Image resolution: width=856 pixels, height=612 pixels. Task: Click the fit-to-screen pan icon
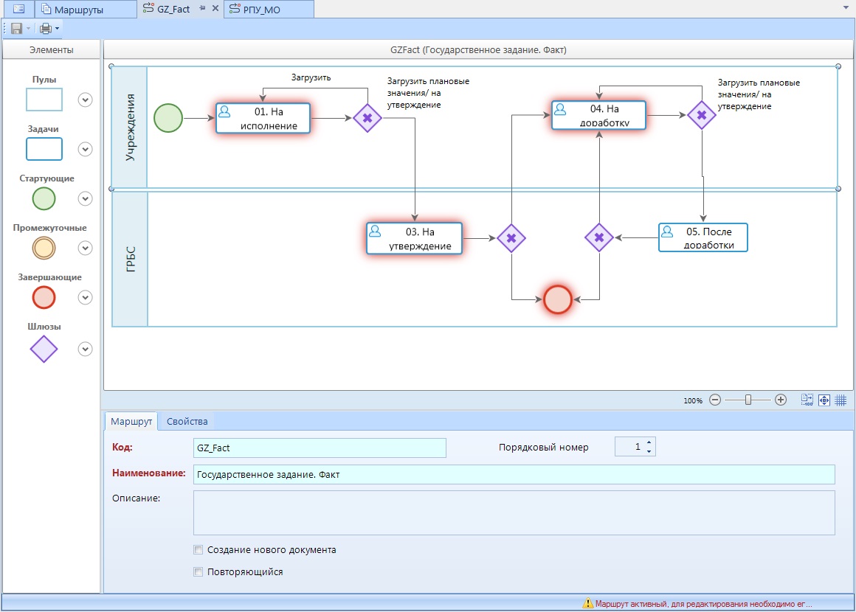click(x=824, y=400)
